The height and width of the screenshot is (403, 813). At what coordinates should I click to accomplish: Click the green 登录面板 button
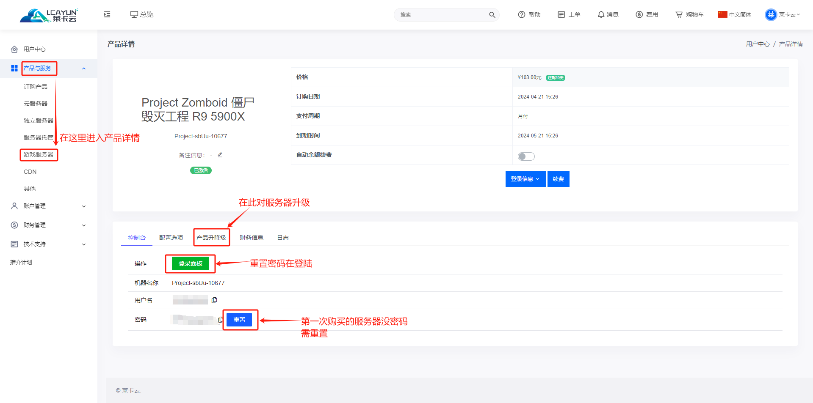pyautogui.click(x=191, y=263)
